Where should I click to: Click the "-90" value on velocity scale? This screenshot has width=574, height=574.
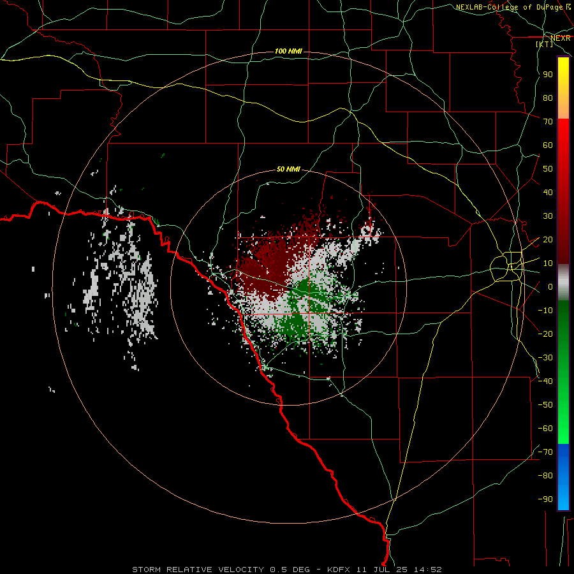pyautogui.click(x=545, y=499)
